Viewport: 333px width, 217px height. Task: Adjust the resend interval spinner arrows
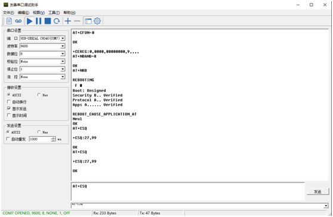click(x=53, y=139)
